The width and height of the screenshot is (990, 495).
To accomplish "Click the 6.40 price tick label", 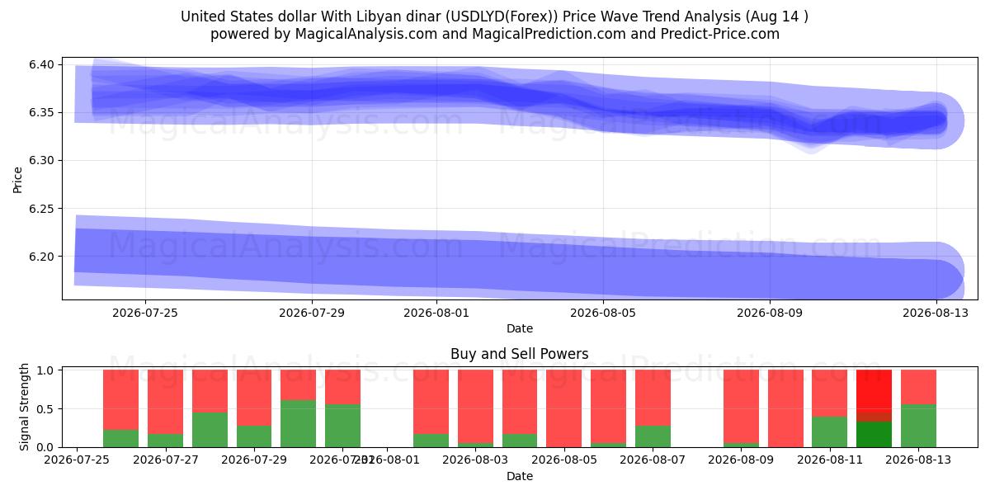I will 41,64.
